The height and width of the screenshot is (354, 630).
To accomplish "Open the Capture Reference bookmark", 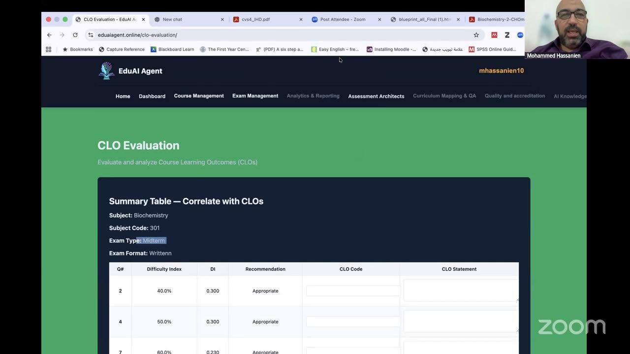I will coord(122,49).
